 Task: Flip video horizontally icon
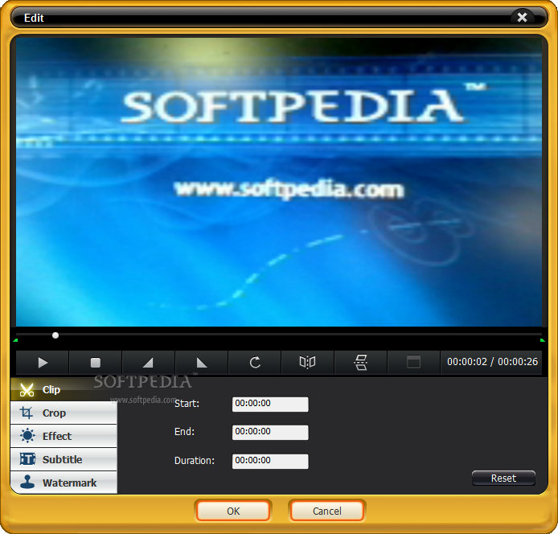[307, 363]
